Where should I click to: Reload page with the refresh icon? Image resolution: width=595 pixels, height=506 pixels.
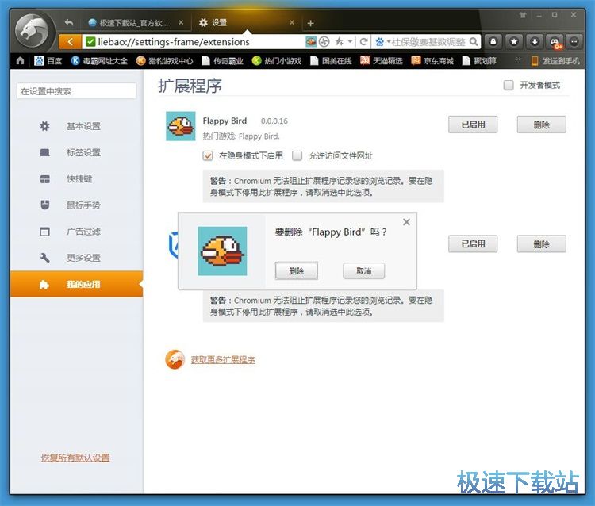click(x=363, y=42)
